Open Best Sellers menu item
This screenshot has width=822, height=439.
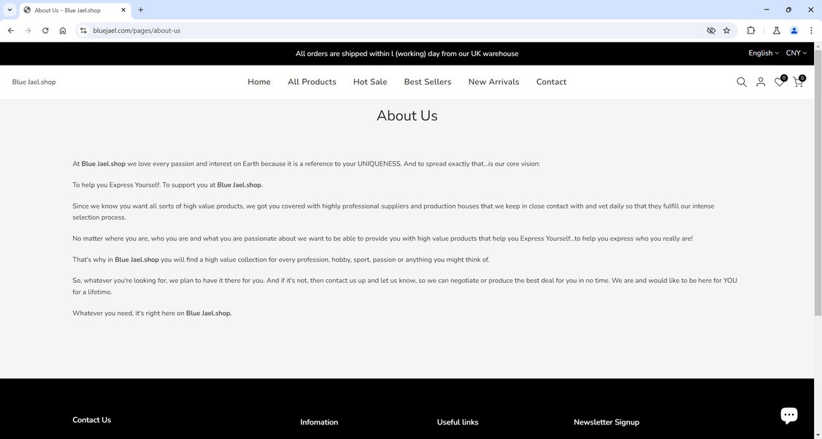pyautogui.click(x=428, y=82)
